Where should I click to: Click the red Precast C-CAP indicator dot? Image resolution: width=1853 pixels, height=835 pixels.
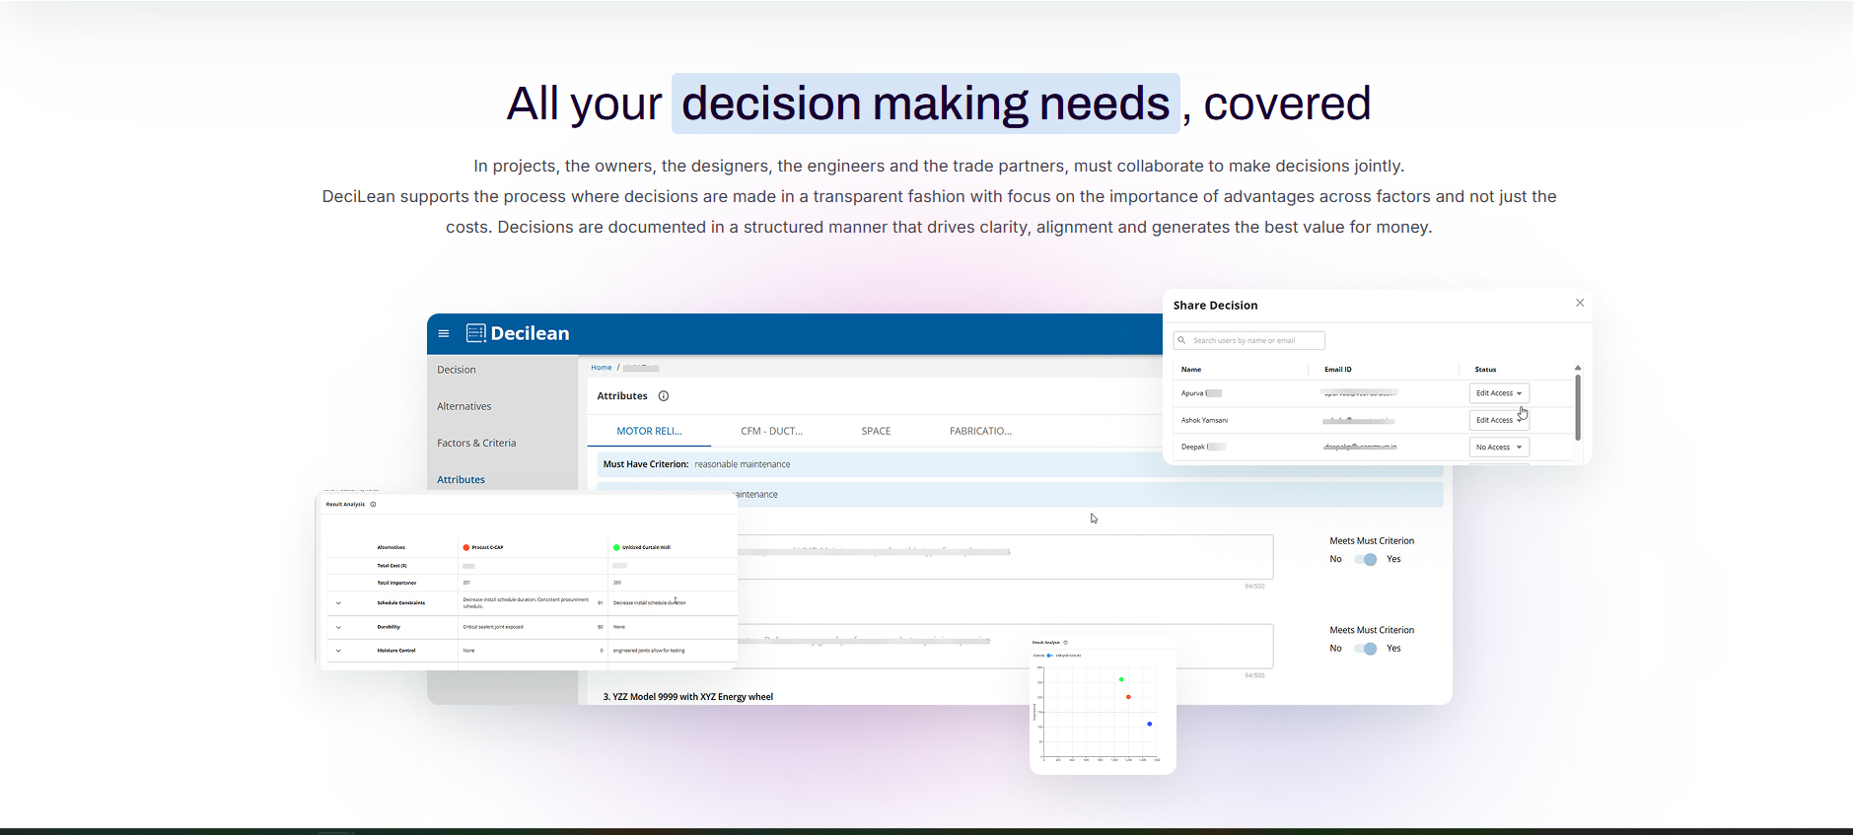coord(466,547)
